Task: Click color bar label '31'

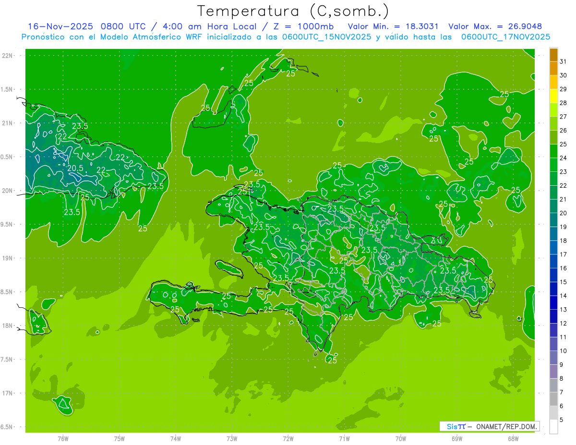Action: click(x=564, y=61)
